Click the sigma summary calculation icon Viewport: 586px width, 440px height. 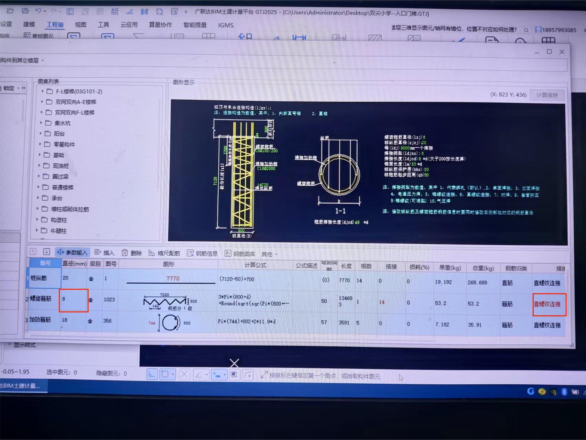point(70,11)
